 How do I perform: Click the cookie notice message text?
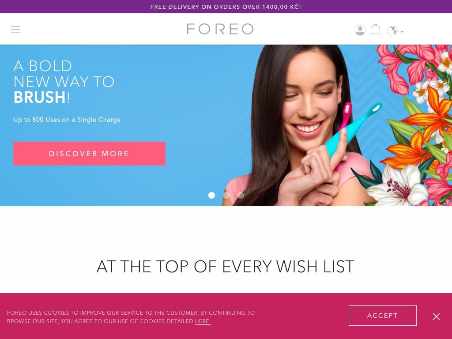click(131, 317)
